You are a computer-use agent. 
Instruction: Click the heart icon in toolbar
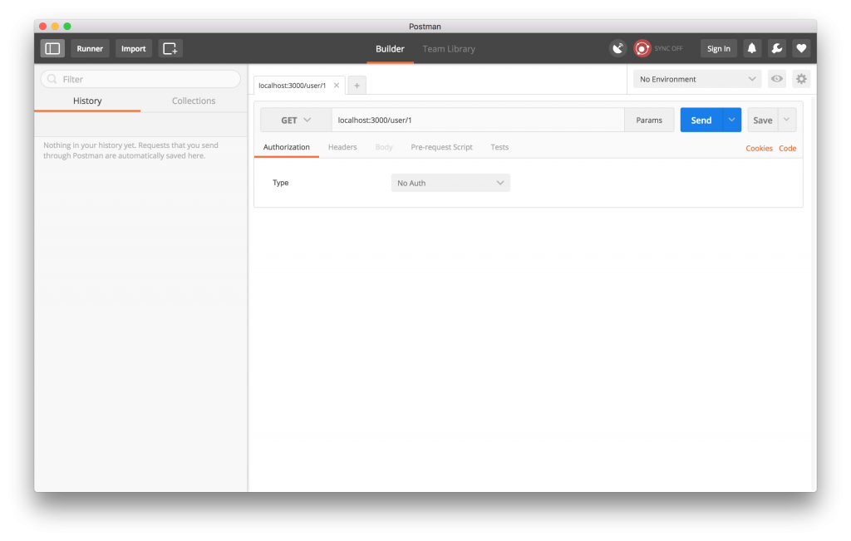pos(801,48)
